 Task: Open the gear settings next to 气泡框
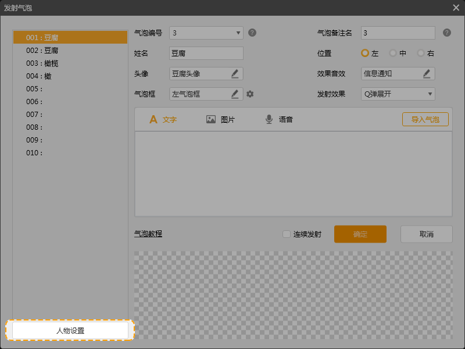(250, 94)
